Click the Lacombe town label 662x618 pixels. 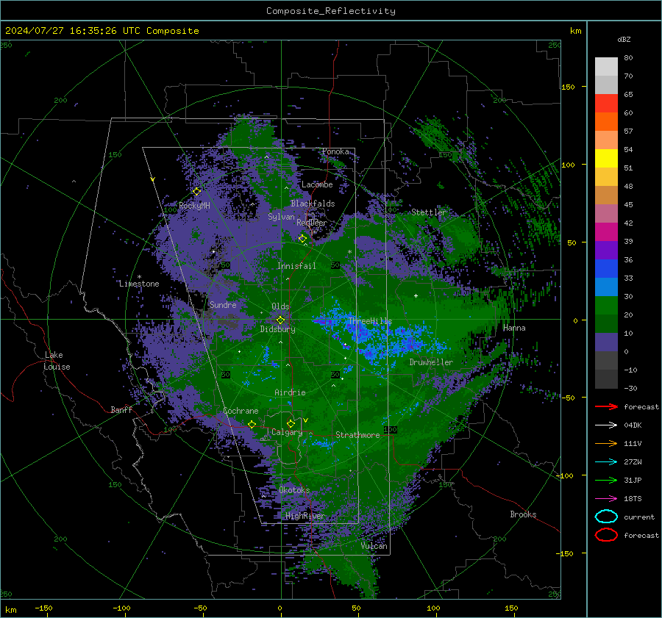pos(317,184)
